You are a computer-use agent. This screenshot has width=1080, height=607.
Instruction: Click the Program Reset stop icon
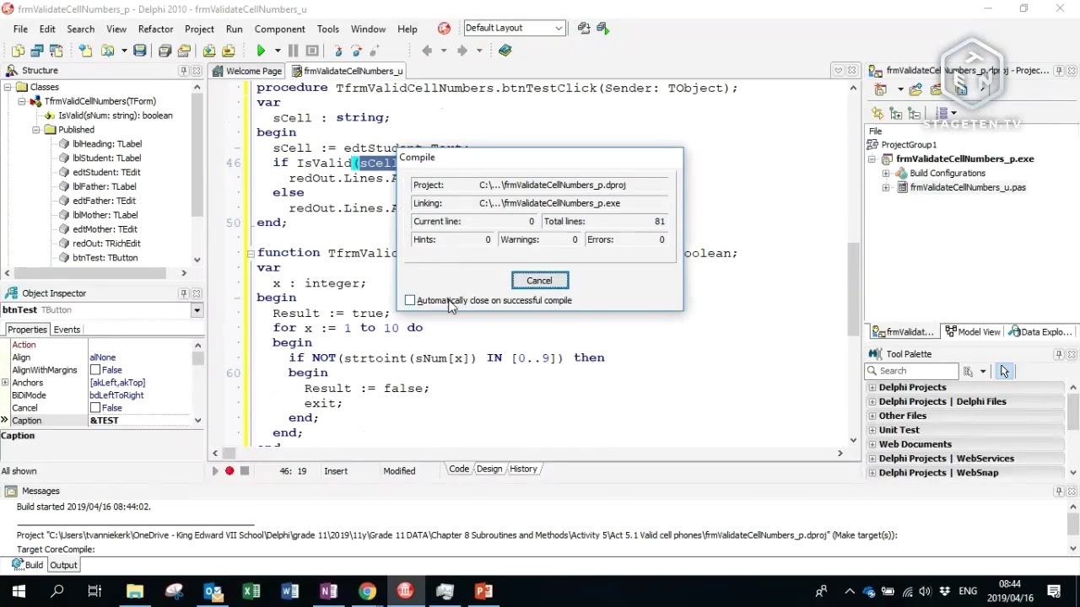pos(312,51)
